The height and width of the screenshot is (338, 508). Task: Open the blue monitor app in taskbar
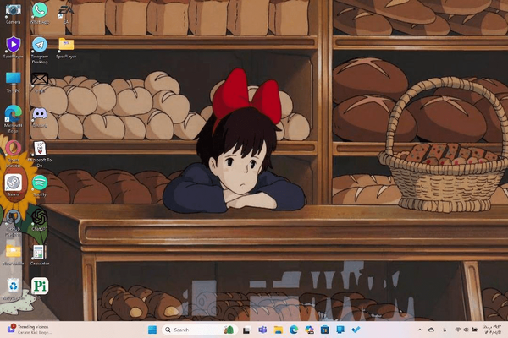pos(340,330)
